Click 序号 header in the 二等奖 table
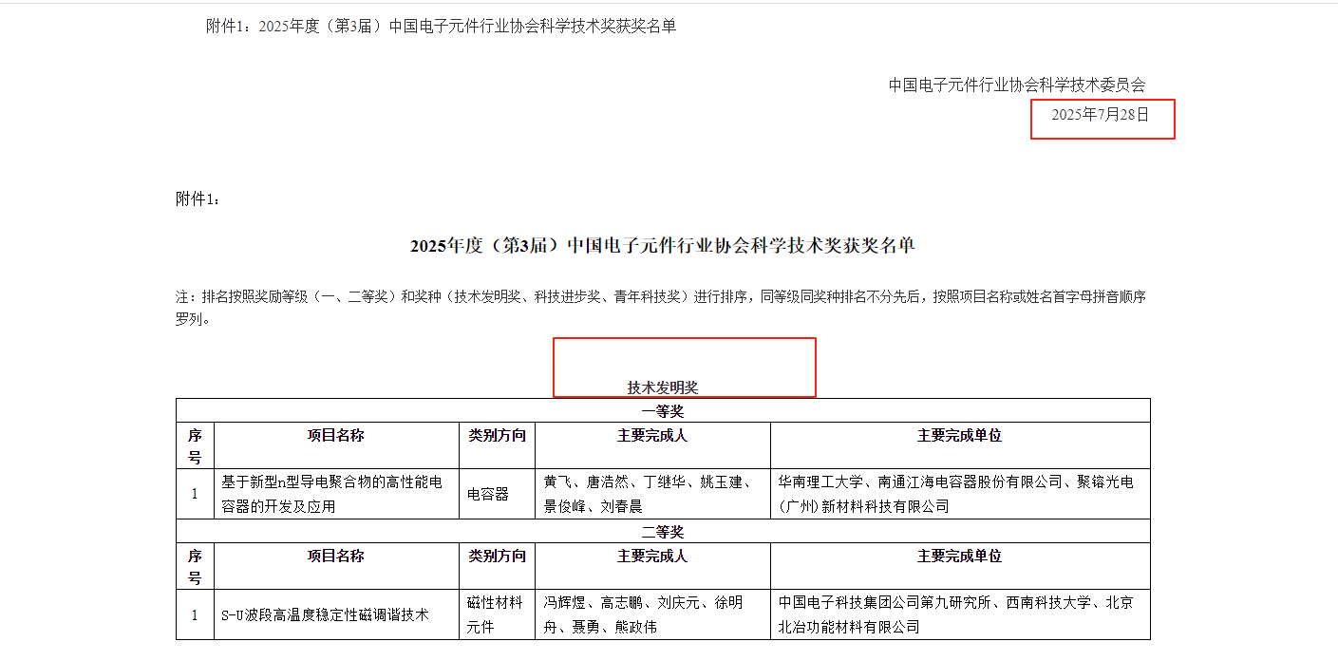Image resolution: width=1338 pixels, height=661 pixels. point(195,566)
